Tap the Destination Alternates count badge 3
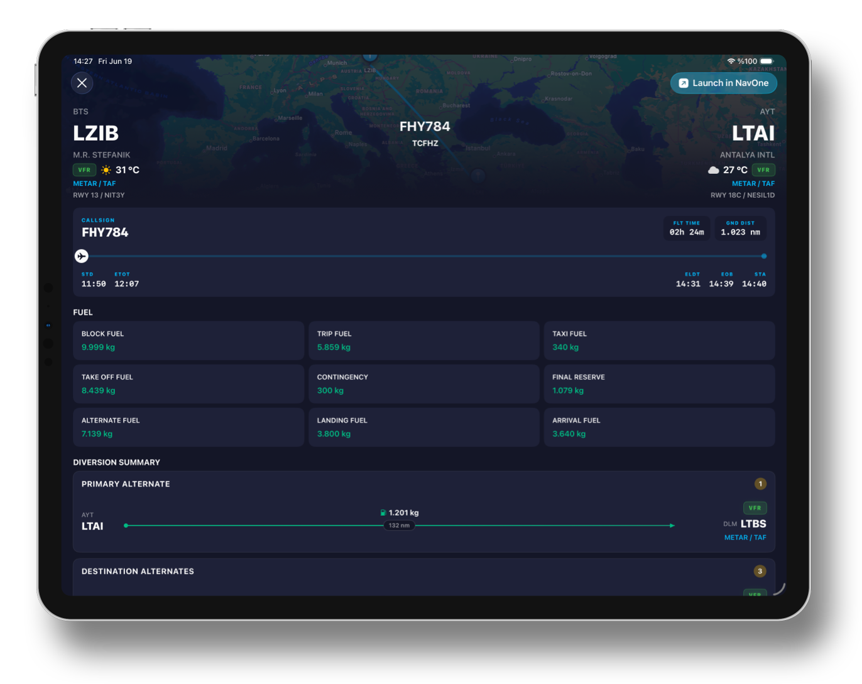This screenshot has height=684, width=862. [760, 571]
